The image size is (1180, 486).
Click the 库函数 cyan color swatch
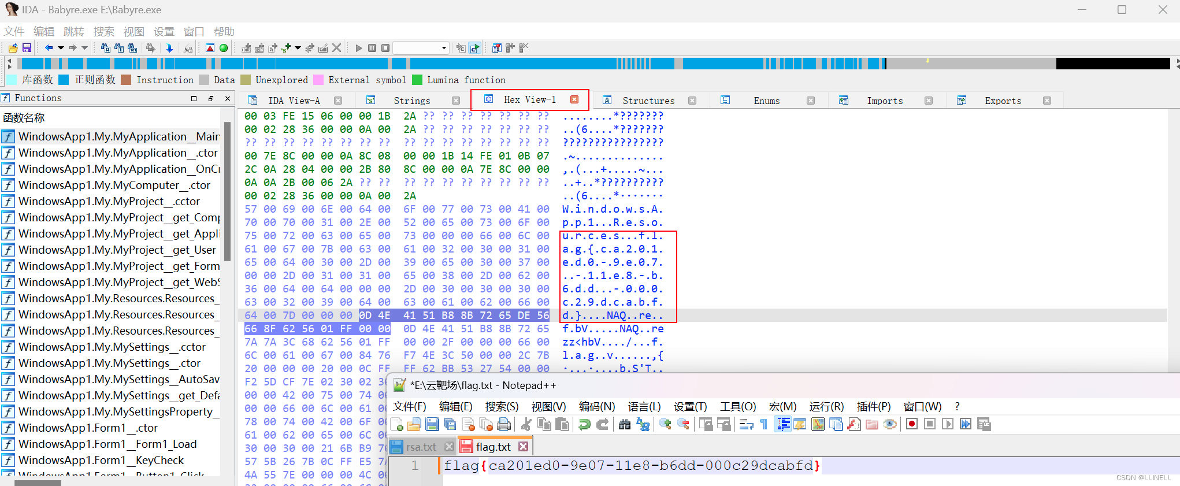(12, 80)
